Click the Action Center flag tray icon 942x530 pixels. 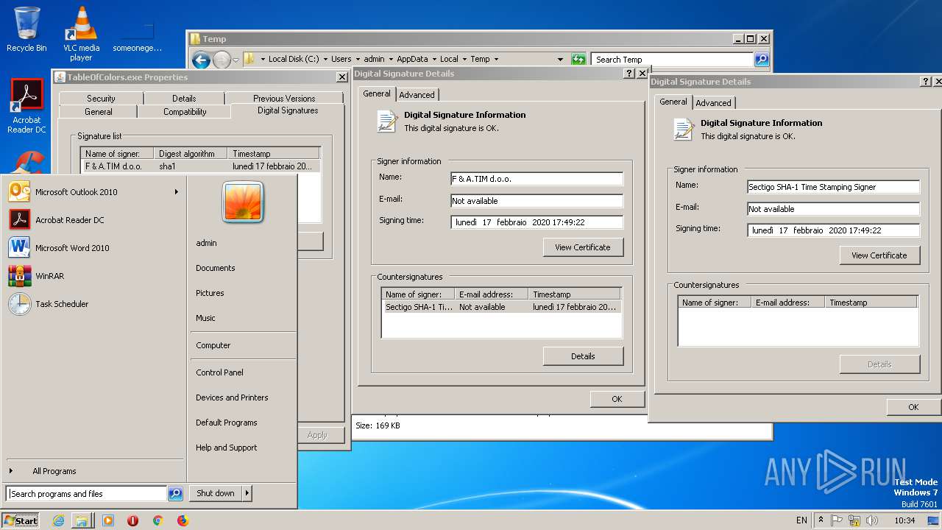pos(837,520)
